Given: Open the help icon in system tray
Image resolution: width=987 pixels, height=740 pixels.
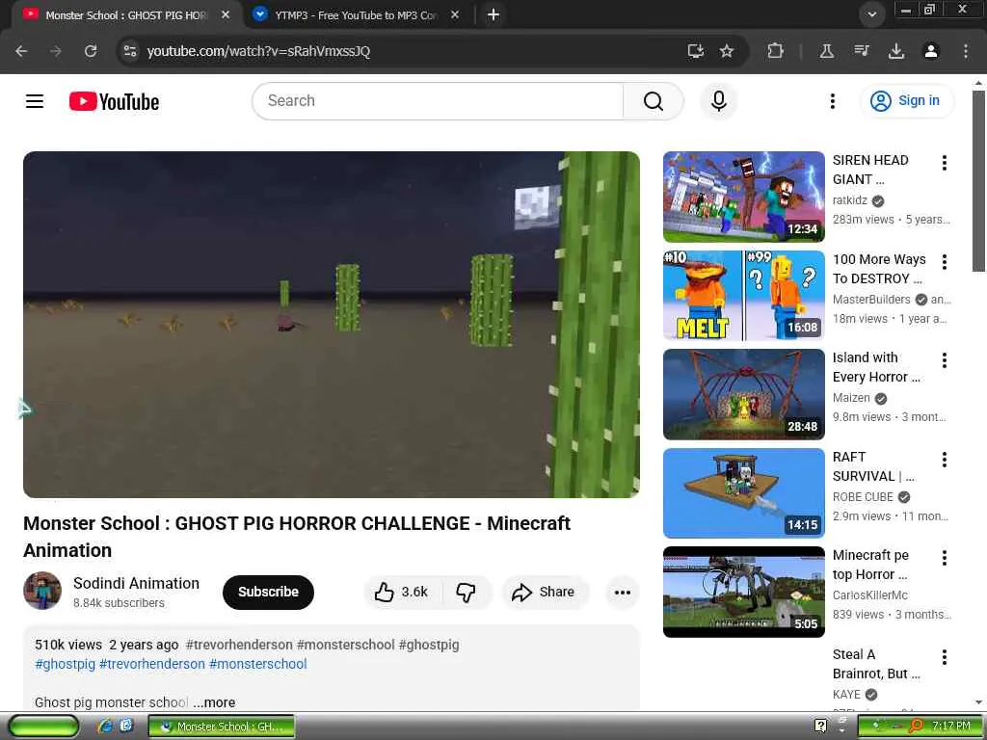Looking at the screenshot, I should click(820, 726).
